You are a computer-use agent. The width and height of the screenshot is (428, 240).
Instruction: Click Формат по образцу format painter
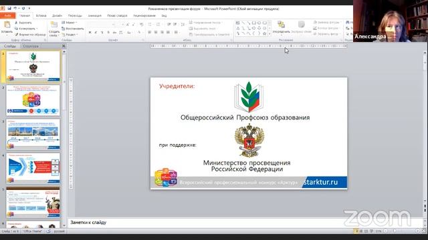coord(30,34)
